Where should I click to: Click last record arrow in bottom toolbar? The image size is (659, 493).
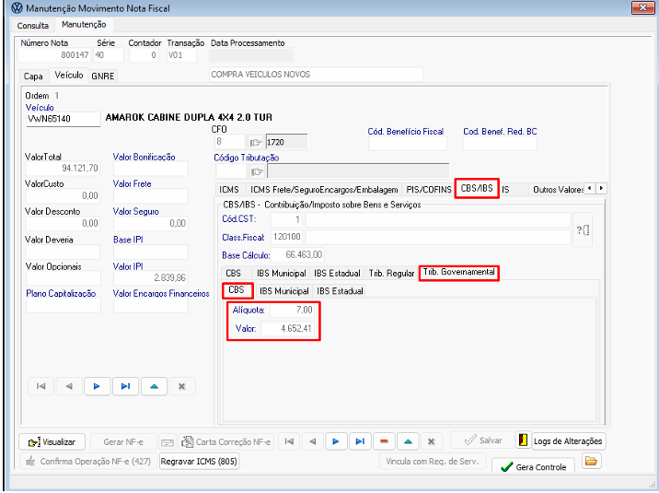click(x=361, y=441)
